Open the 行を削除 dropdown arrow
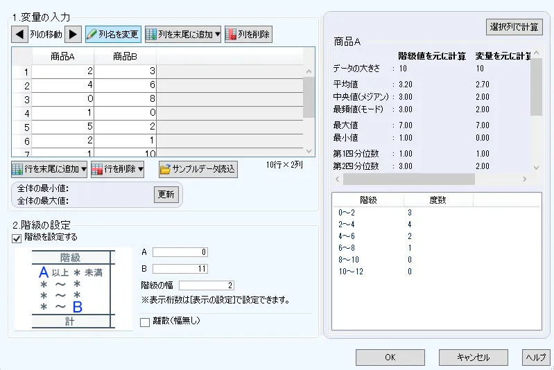554x370 pixels. point(141,169)
